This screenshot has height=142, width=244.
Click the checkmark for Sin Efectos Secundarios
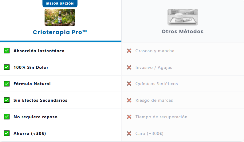[x=7, y=100]
